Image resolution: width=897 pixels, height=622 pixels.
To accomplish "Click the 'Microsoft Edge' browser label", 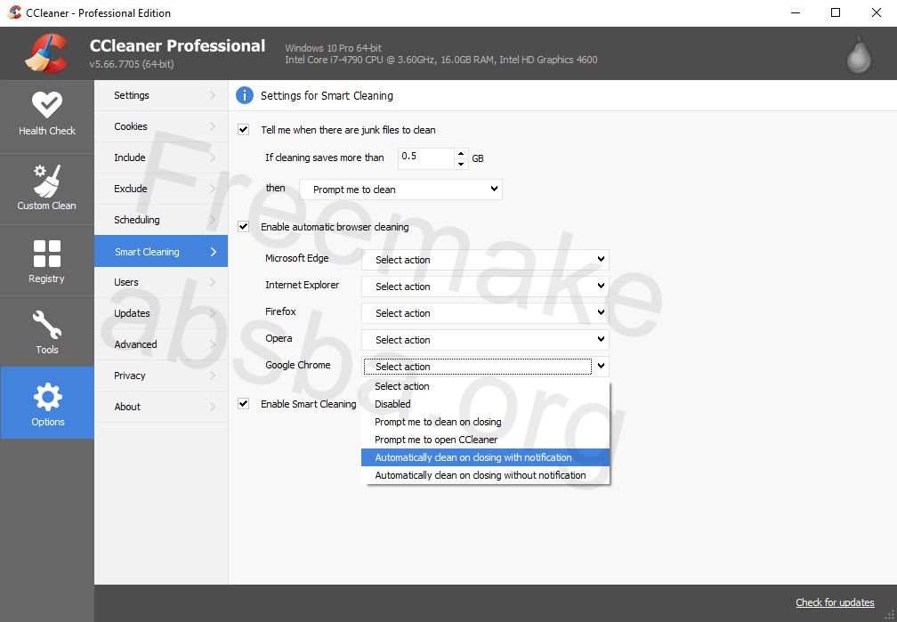I will pyautogui.click(x=297, y=258).
